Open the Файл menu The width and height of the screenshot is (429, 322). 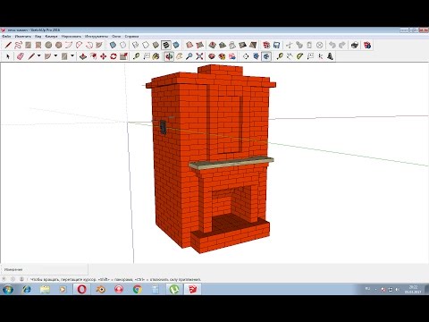(x=6, y=37)
